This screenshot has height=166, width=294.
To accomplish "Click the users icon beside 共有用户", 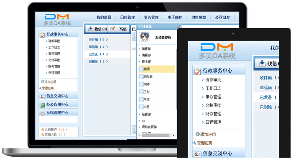I will [43, 130].
